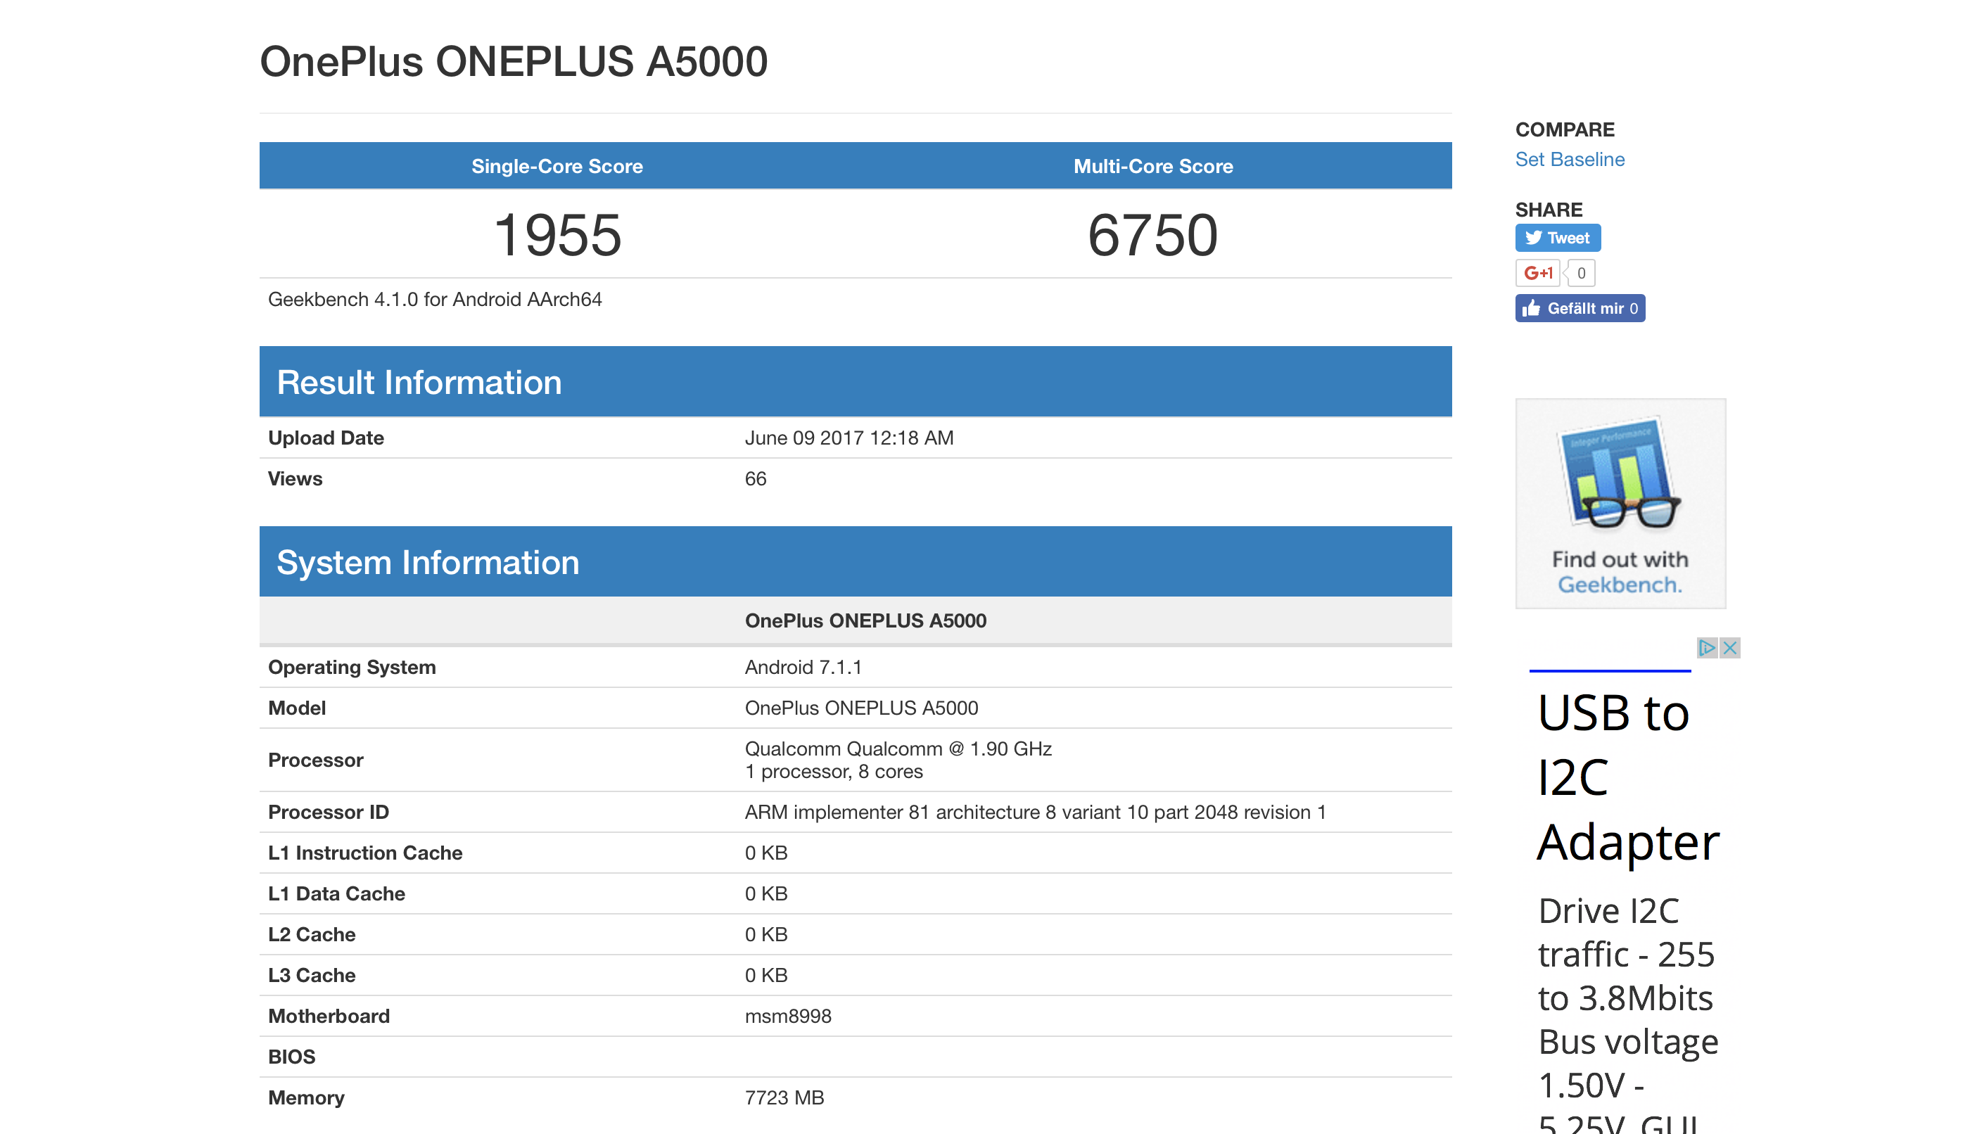Click the Operating System label
Image resolution: width=1970 pixels, height=1134 pixels.
click(351, 667)
